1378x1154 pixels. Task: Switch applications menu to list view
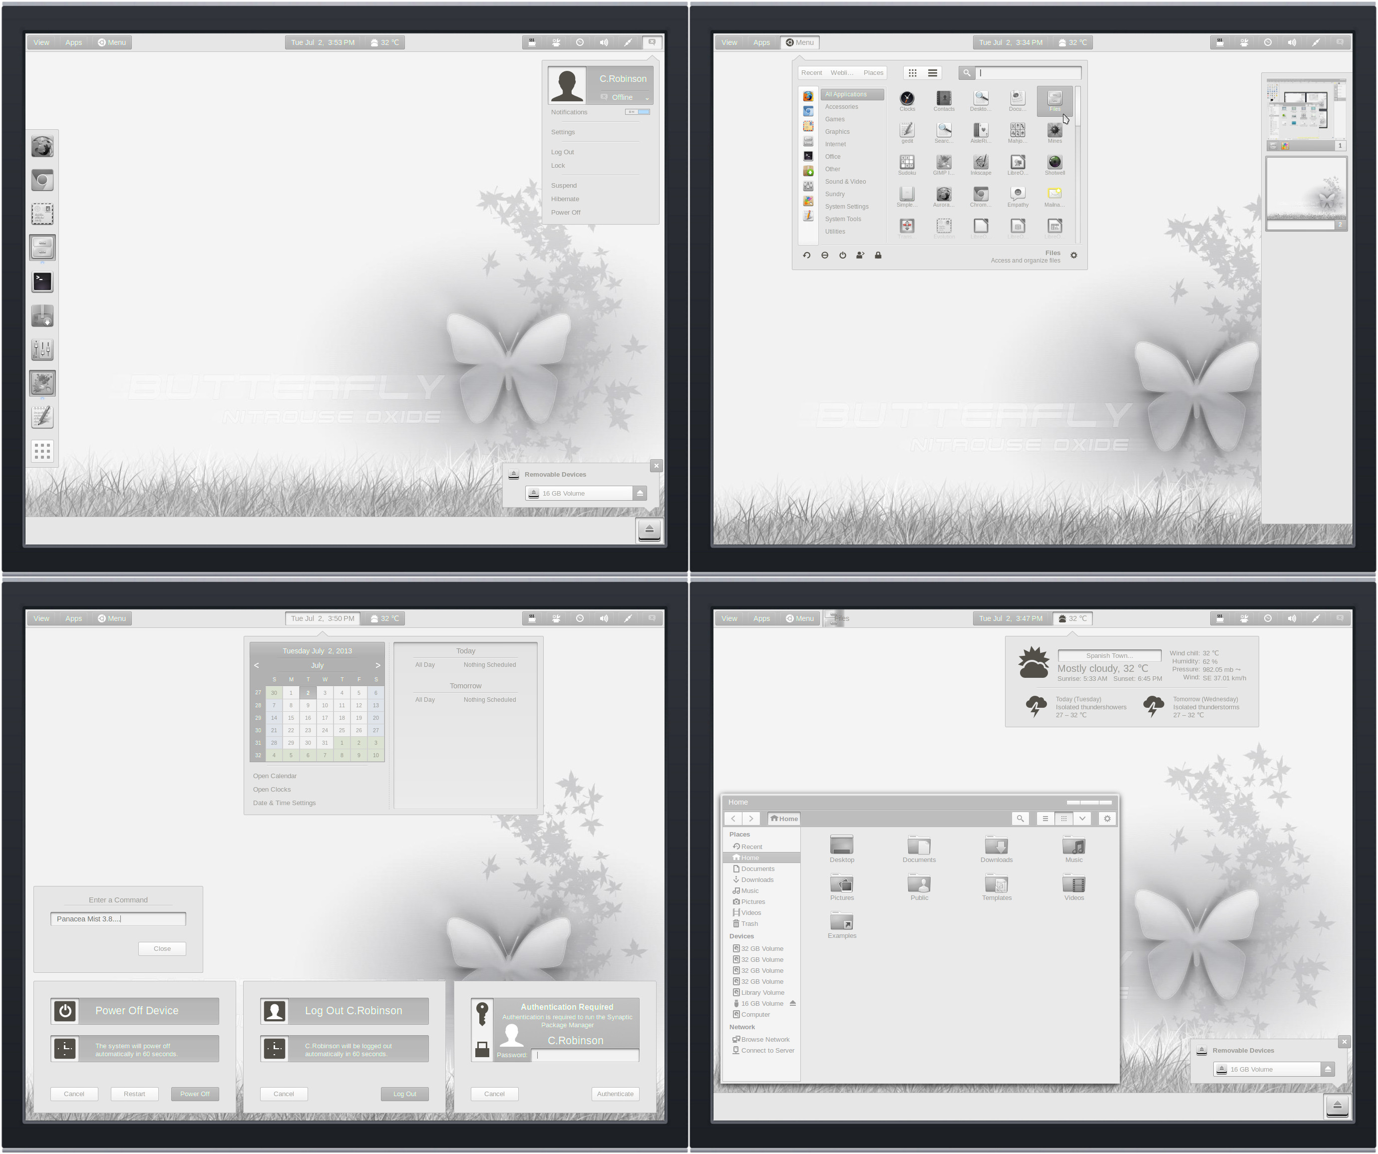click(932, 73)
